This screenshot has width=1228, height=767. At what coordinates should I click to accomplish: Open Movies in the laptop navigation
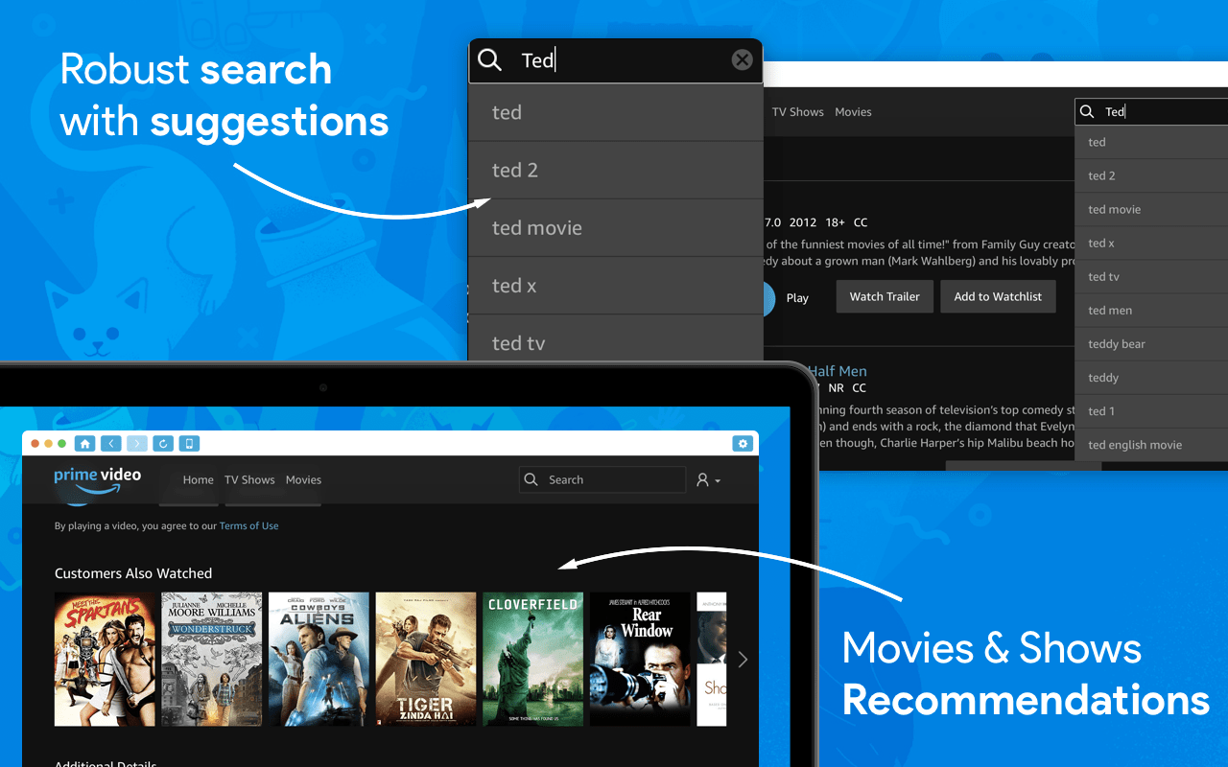click(x=303, y=479)
